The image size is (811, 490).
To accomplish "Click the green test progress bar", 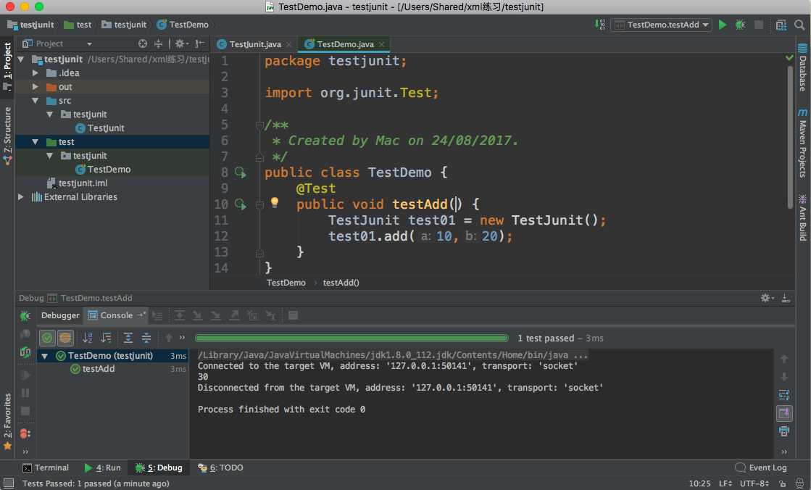I will (x=352, y=338).
